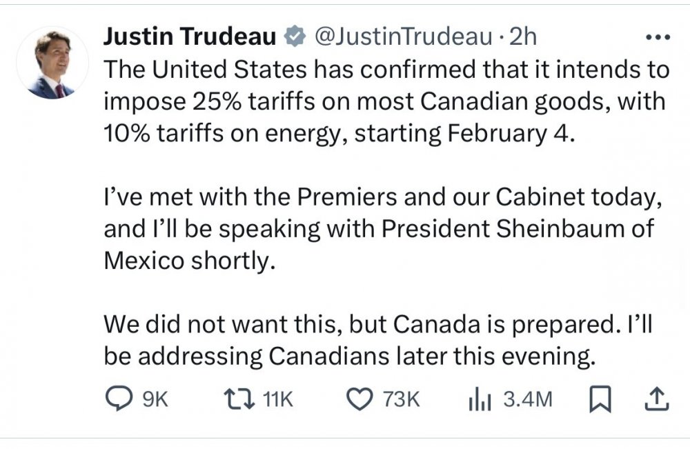690x449 pixels.
Task: Click the 9K replies count
Action: 154,400
